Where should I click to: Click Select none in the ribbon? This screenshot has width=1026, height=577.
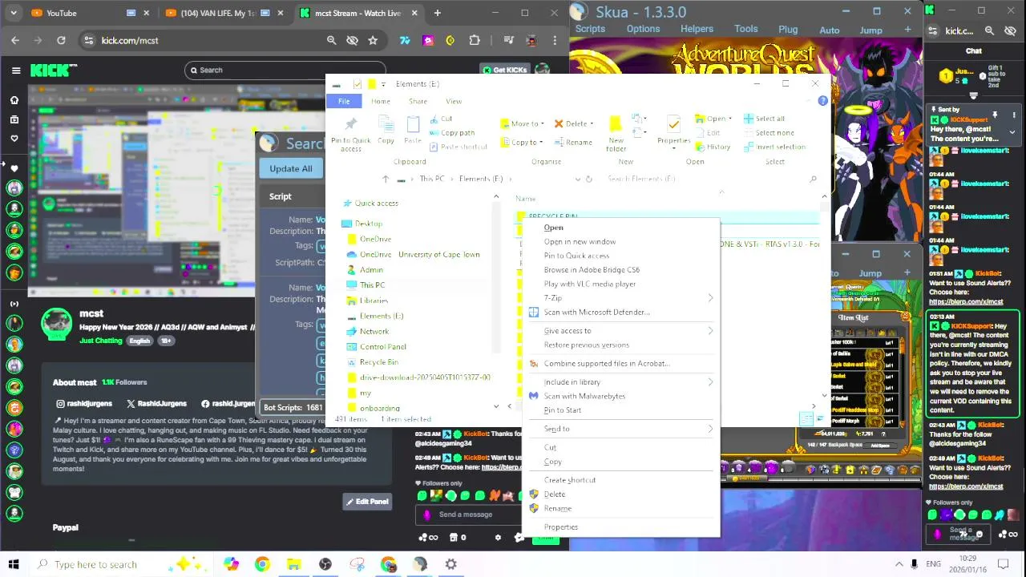(769, 132)
